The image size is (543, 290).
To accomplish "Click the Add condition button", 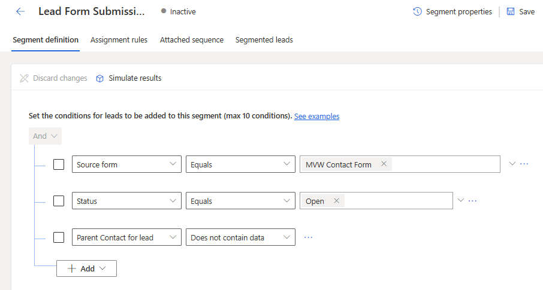I will point(86,268).
